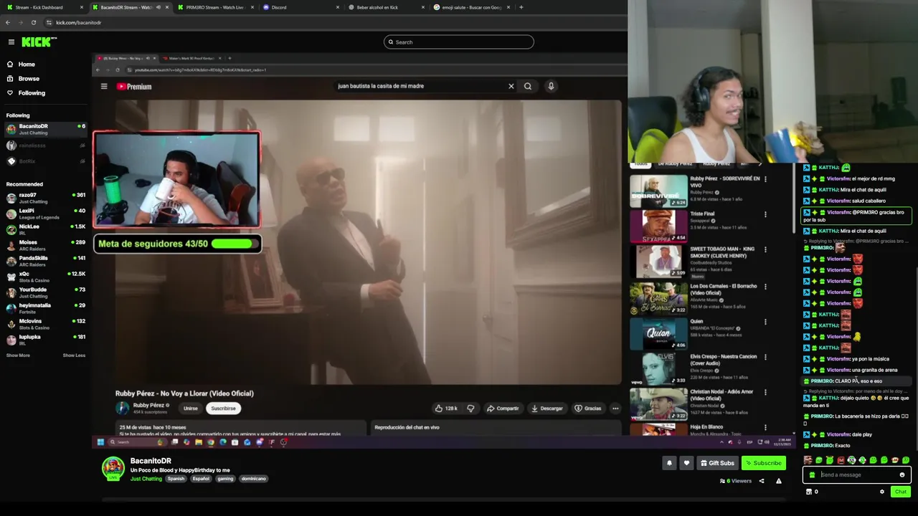This screenshot has width=918, height=516.
Task: Click the kick.com address bar
Action: pyautogui.click(x=333, y=22)
